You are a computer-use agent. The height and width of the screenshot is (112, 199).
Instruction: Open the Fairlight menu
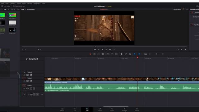(x=30, y=3)
